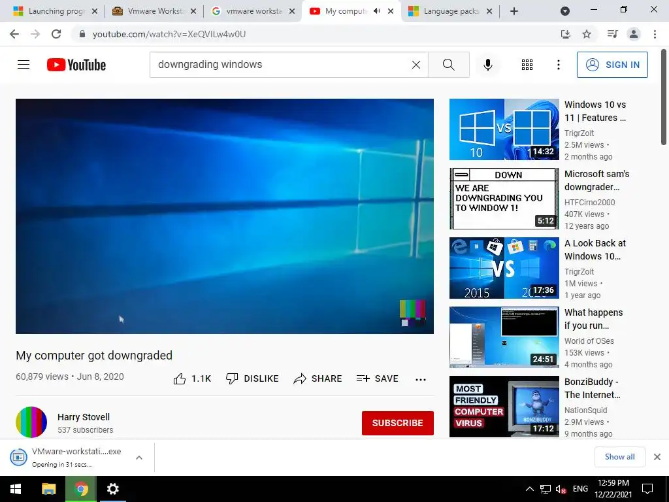Install app icon in the address bar
The image size is (669, 502).
pos(566,34)
